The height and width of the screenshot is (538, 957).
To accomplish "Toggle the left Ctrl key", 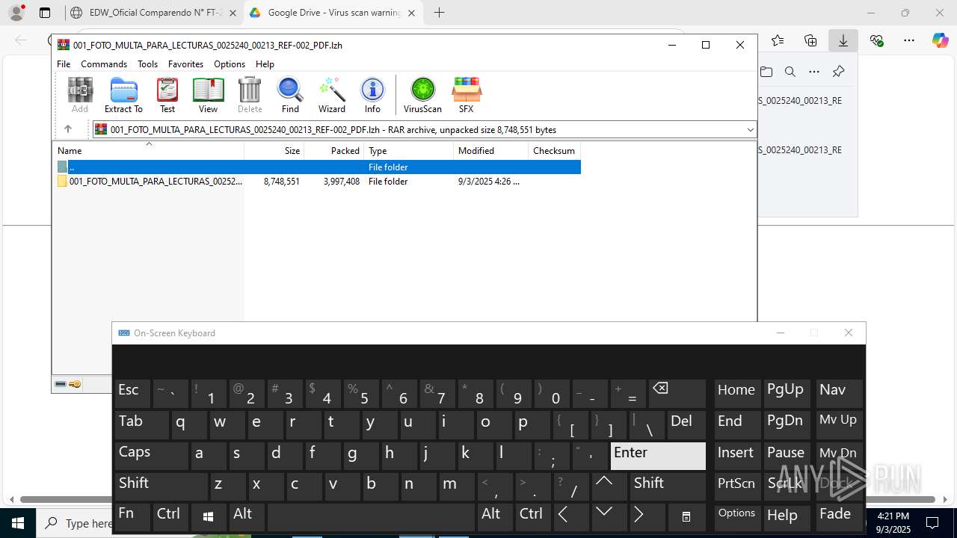I will pos(170,516).
